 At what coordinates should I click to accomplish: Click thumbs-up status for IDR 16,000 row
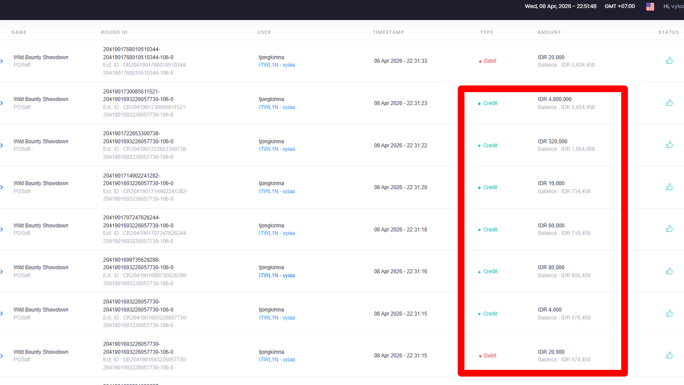669,187
